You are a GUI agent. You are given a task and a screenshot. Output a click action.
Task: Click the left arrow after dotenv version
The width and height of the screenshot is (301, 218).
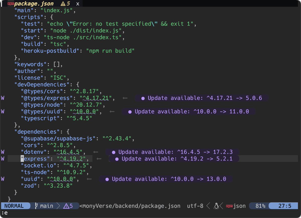click(96, 152)
